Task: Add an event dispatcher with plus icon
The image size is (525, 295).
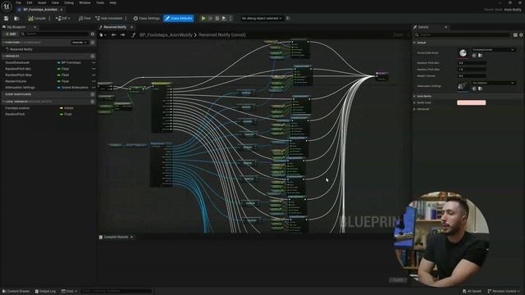Action: [x=93, y=94]
